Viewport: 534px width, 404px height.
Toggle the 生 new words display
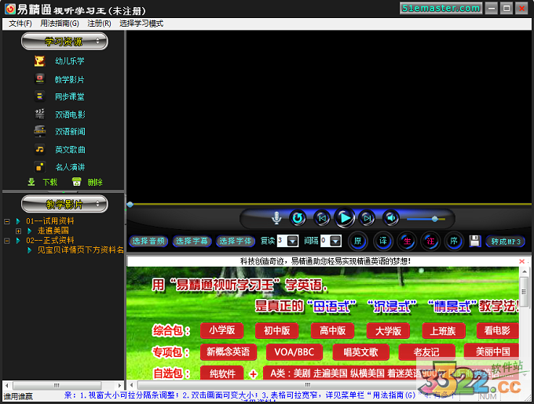coord(407,241)
